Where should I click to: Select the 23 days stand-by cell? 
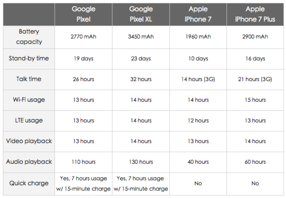[141, 59]
